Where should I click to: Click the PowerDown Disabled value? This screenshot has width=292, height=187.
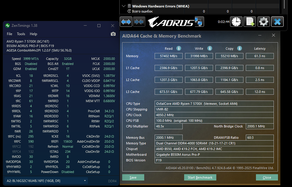68,172
